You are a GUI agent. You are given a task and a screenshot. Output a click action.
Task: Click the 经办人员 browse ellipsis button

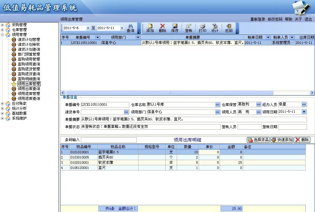point(304,104)
